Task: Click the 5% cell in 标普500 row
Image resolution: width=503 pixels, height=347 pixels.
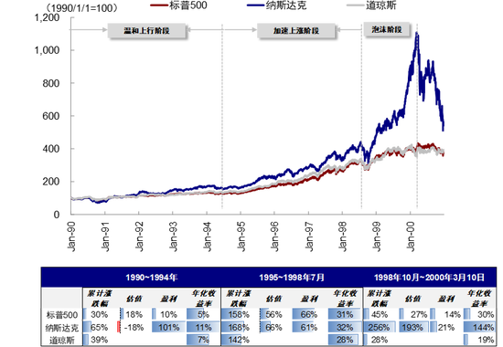Action: (x=203, y=315)
